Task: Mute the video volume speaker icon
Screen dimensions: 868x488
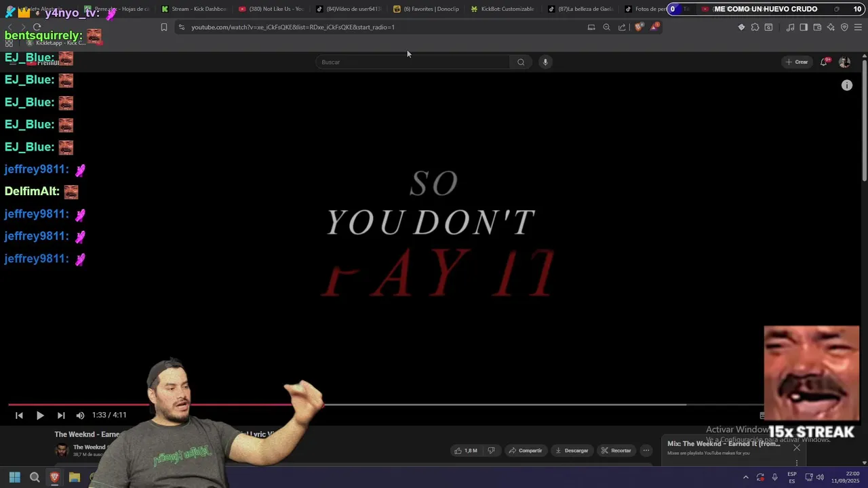Action: 80,415
